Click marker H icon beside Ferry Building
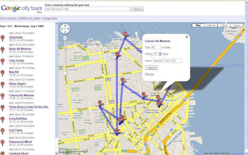The width and height of the screenshot is (248, 155). 2,120
